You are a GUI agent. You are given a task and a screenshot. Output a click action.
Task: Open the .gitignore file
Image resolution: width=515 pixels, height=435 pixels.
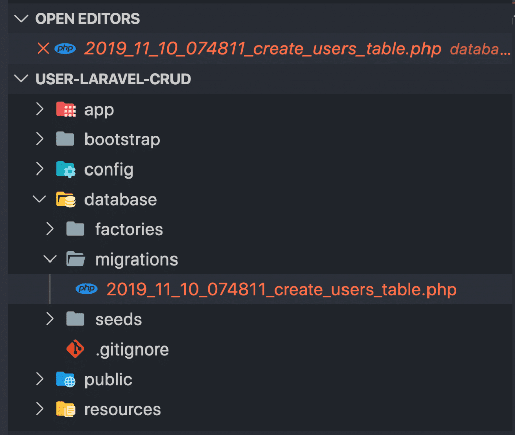[x=132, y=350]
